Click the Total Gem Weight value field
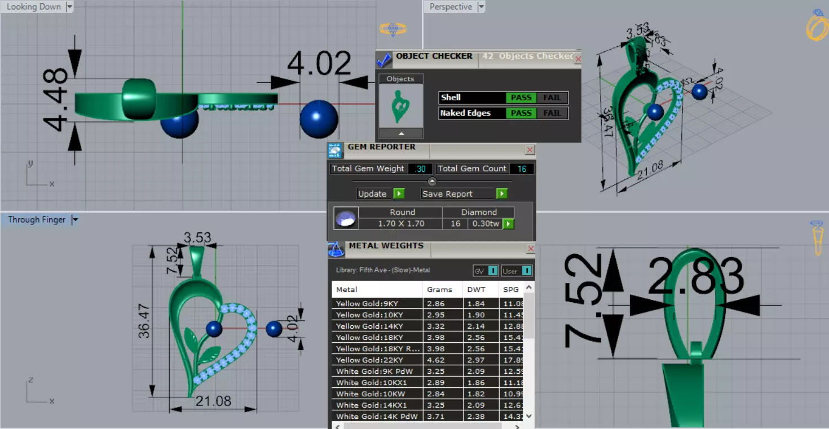829x429 pixels. (420, 169)
